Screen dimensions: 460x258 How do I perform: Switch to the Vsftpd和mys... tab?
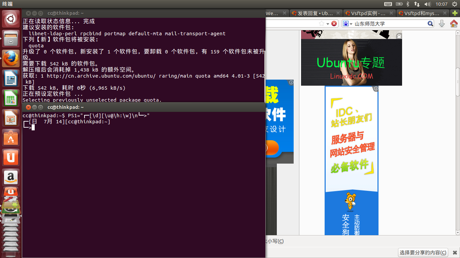[x=422, y=13]
